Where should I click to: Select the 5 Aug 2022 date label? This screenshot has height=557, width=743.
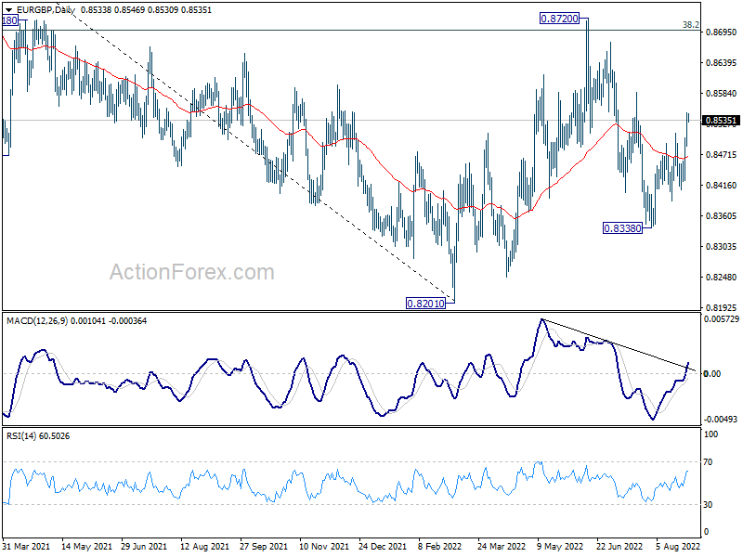678,547
